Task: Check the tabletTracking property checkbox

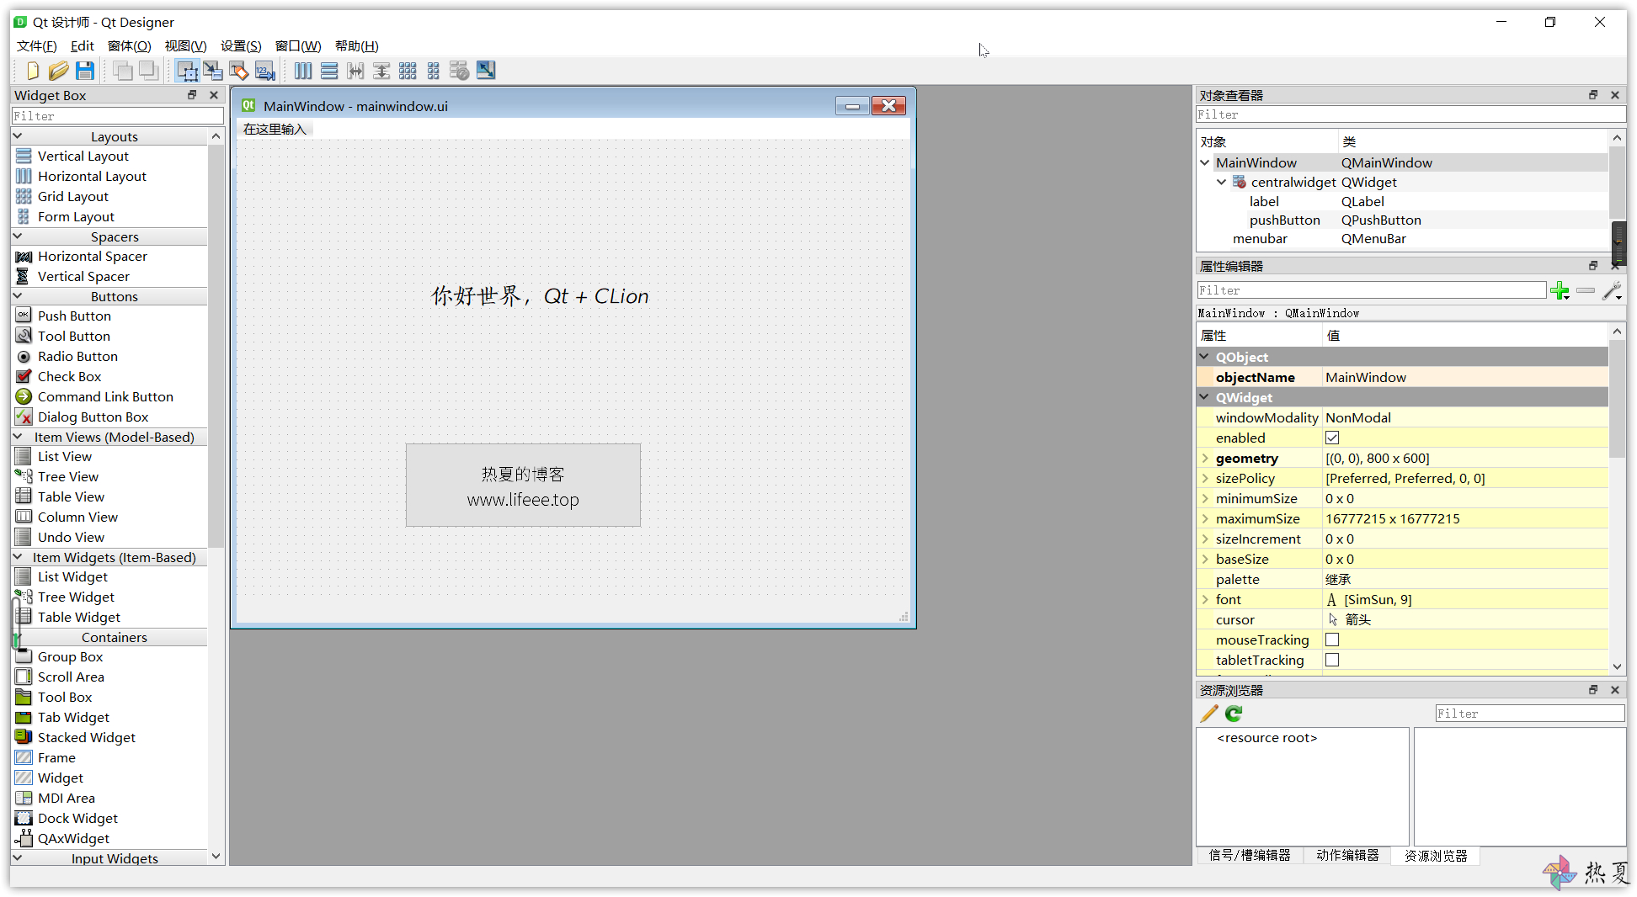Action: pyautogui.click(x=1332, y=661)
